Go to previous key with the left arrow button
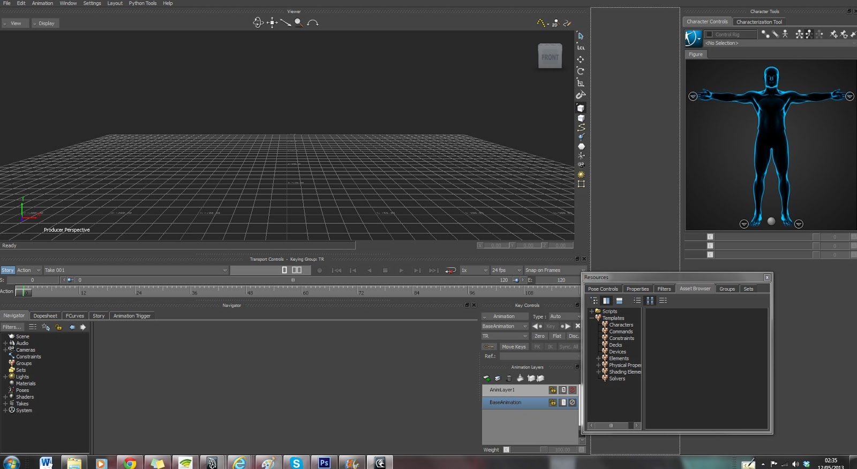Viewport: 857px width, 469px height. (x=537, y=326)
